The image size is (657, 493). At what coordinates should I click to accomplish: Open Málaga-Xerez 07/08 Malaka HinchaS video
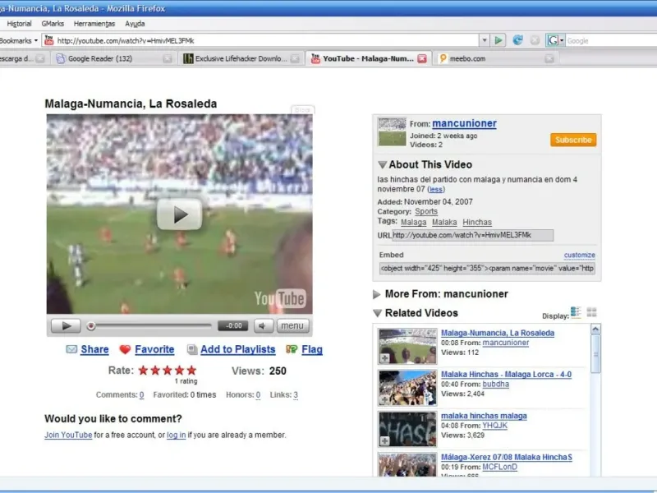pos(507,458)
